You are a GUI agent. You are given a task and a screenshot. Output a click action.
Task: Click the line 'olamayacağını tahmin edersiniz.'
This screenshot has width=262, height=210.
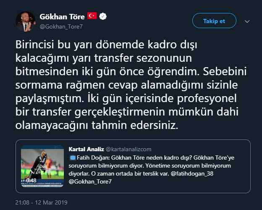coord(97,125)
